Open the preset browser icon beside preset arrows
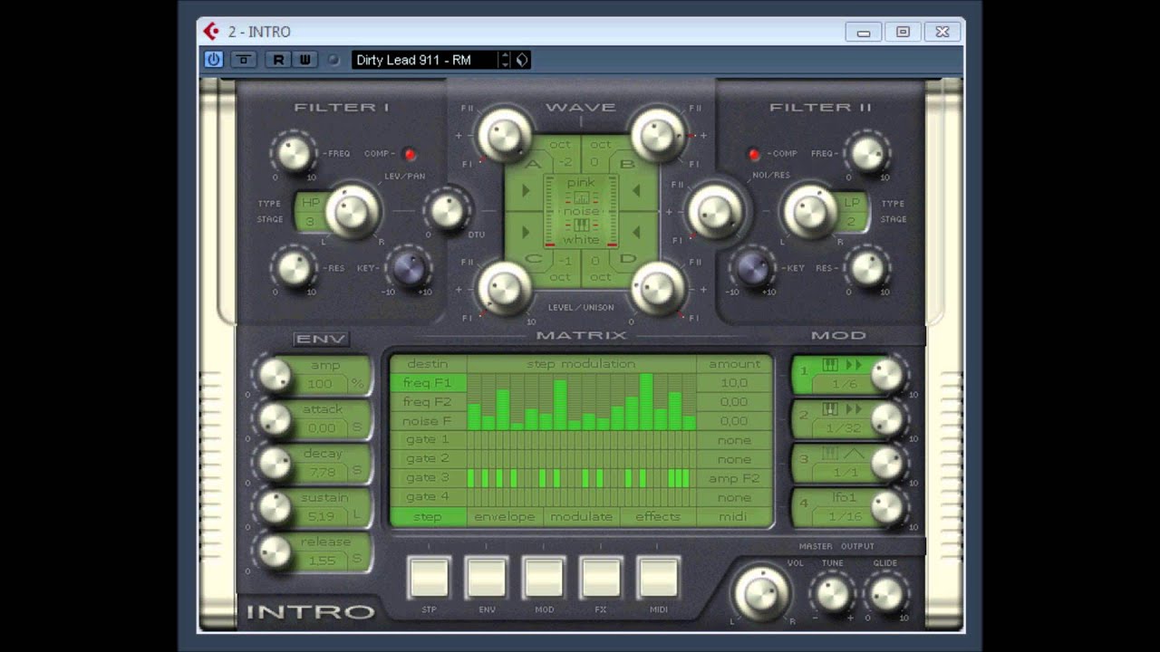The height and width of the screenshot is (652, 1160). (x=522, y=60)
